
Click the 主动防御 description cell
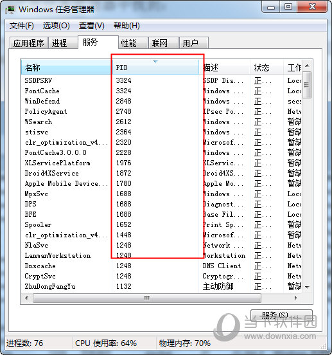click(x=218, y=287)
